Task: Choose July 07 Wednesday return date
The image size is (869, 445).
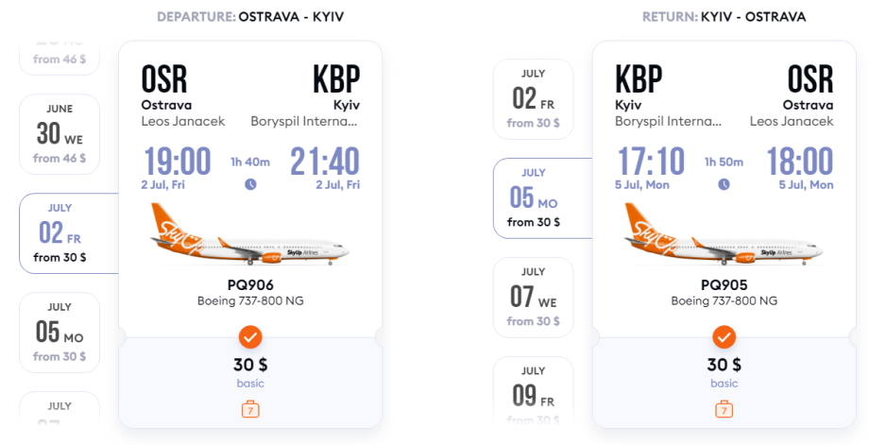Action: (534, 298)
